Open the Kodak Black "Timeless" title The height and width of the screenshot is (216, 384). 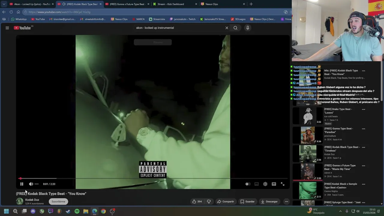click(x=342, y=149)
